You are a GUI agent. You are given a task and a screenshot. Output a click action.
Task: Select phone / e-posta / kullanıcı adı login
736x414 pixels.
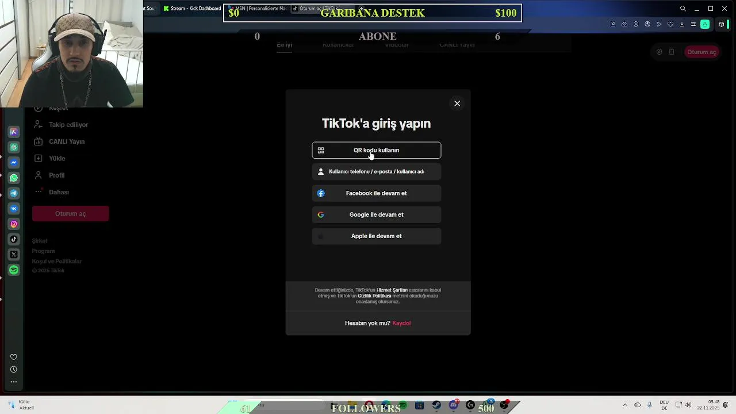click(x=377, y=171)
